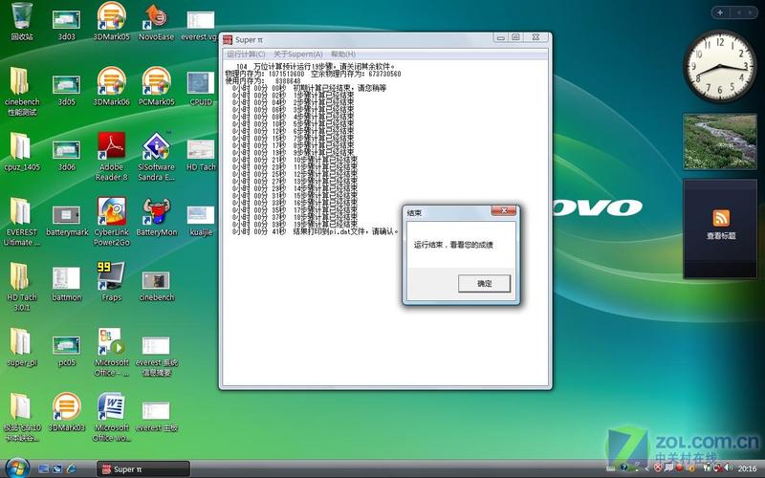Screen dimensions: 765x478
Task: Click the Internet Explorer quick launch icon
Action: click(71, 468)
